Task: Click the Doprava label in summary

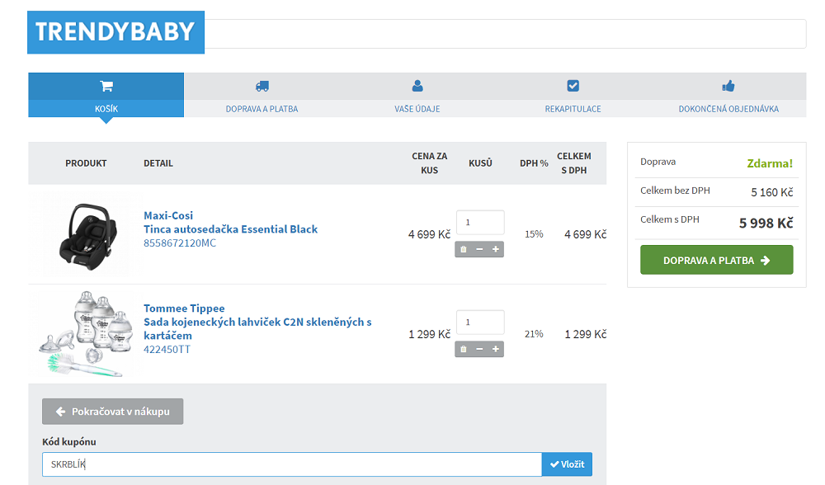Action: [x=658, y=162]
